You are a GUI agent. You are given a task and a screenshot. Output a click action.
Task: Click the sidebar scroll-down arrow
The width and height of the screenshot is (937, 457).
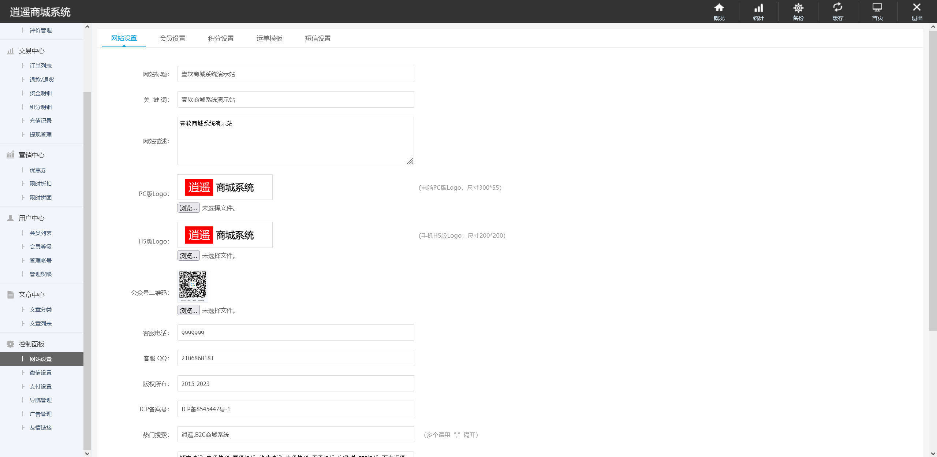pos(87,453)
